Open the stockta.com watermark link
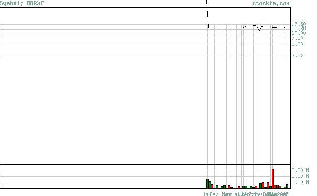The image size is (317, 196). tap(271, 3)
